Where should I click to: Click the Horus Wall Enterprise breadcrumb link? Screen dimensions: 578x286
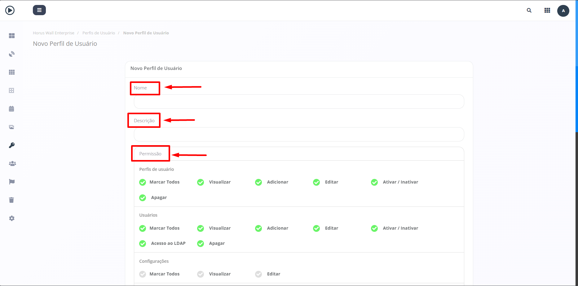coord(53,33)
